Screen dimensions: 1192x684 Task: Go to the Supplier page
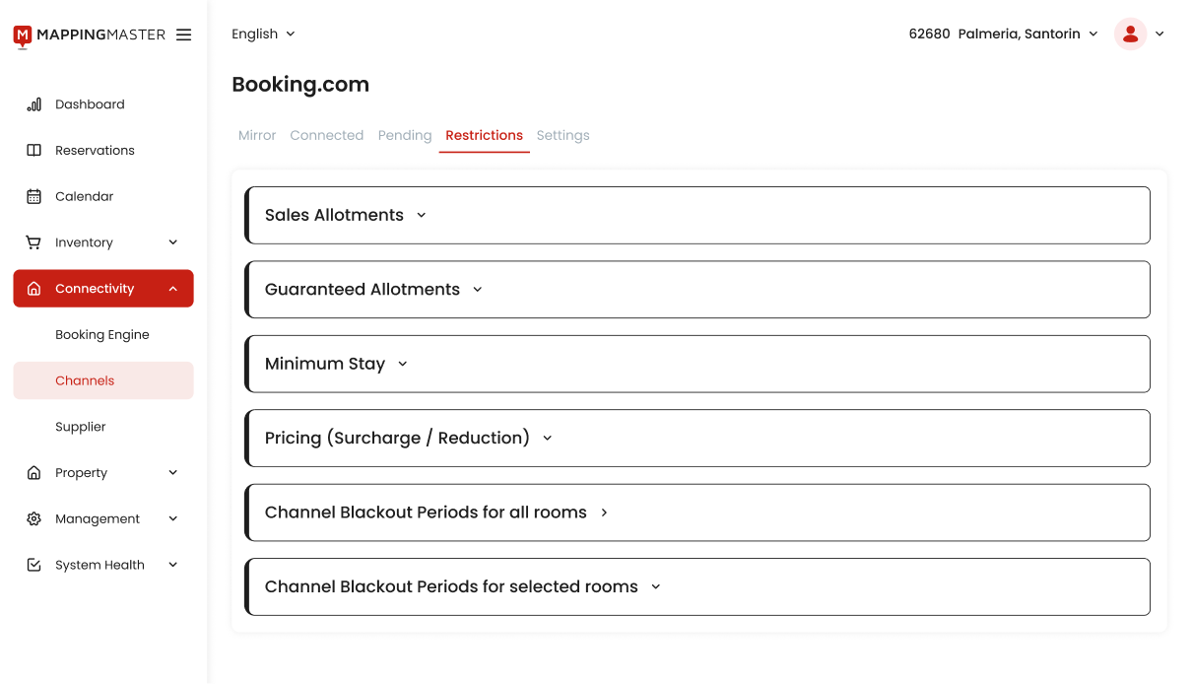pyautogui.click(x=81, y=427)
